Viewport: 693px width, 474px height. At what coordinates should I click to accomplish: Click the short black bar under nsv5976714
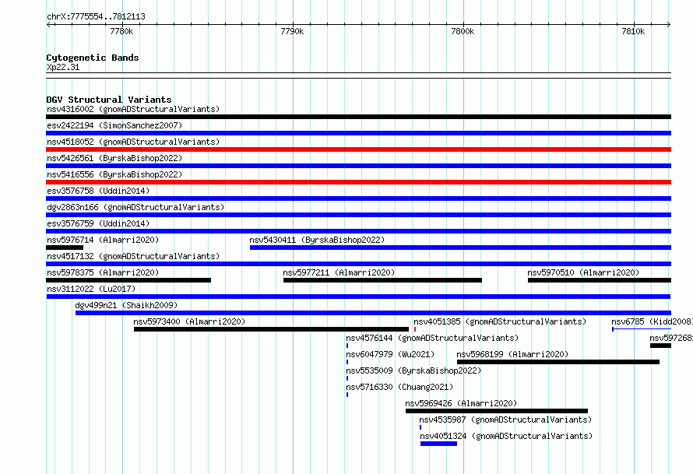(x=65, y=248)
